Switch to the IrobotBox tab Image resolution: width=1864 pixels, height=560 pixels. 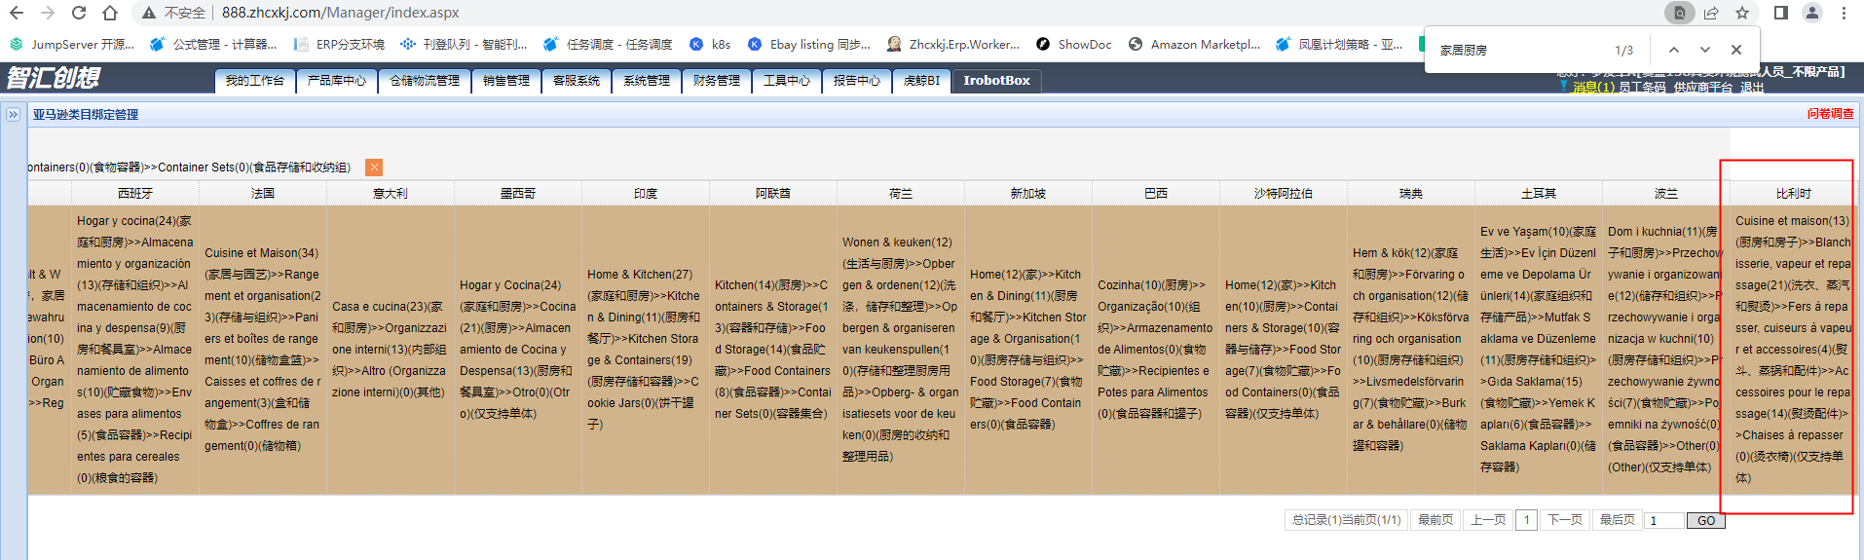[996, 81]
